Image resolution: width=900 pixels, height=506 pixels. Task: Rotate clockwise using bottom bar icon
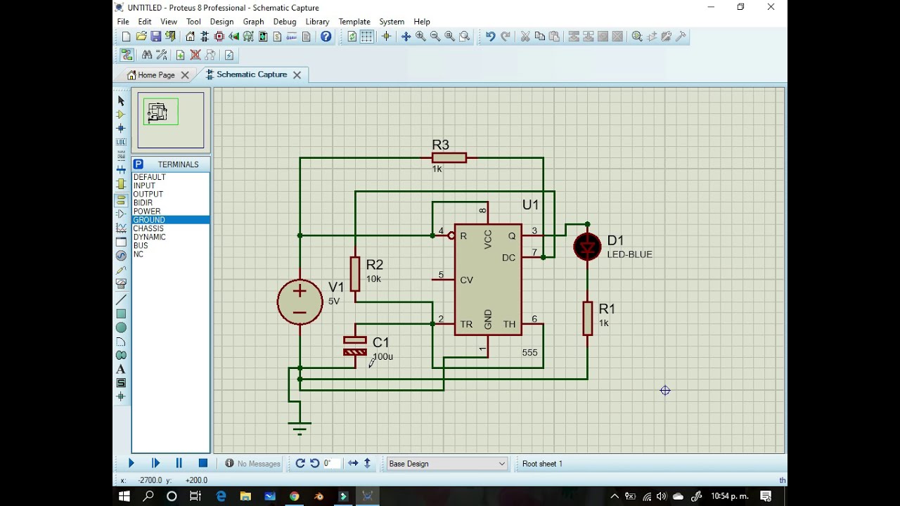click(x=300, y=463)
